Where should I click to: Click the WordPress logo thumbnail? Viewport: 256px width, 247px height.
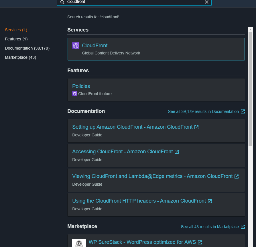click(x=79, y=243)
